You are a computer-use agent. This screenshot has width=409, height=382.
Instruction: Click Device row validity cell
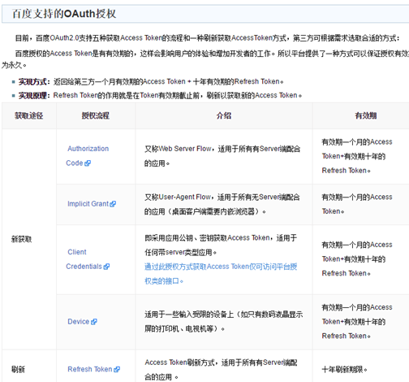(x=361, y=322)
